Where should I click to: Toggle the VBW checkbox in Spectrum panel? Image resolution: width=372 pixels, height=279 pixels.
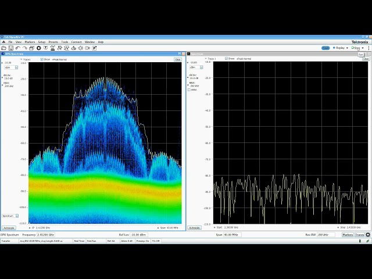[189, 90]
